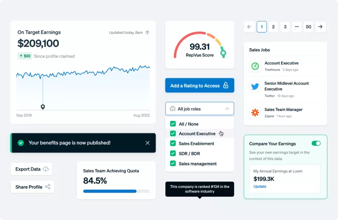Image resolution: width=338 pixels, height=220 pixels.
Task: Toggle the Compare Your Earnings switch
Action: coord(316,143)
